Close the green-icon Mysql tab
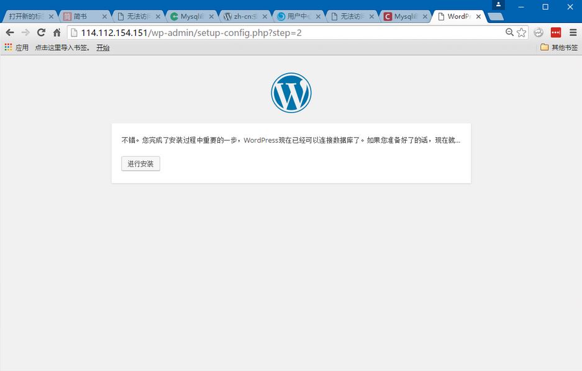The height and width of the screenshot is (371, 582). pyautogui.click(x=212, y=17)
